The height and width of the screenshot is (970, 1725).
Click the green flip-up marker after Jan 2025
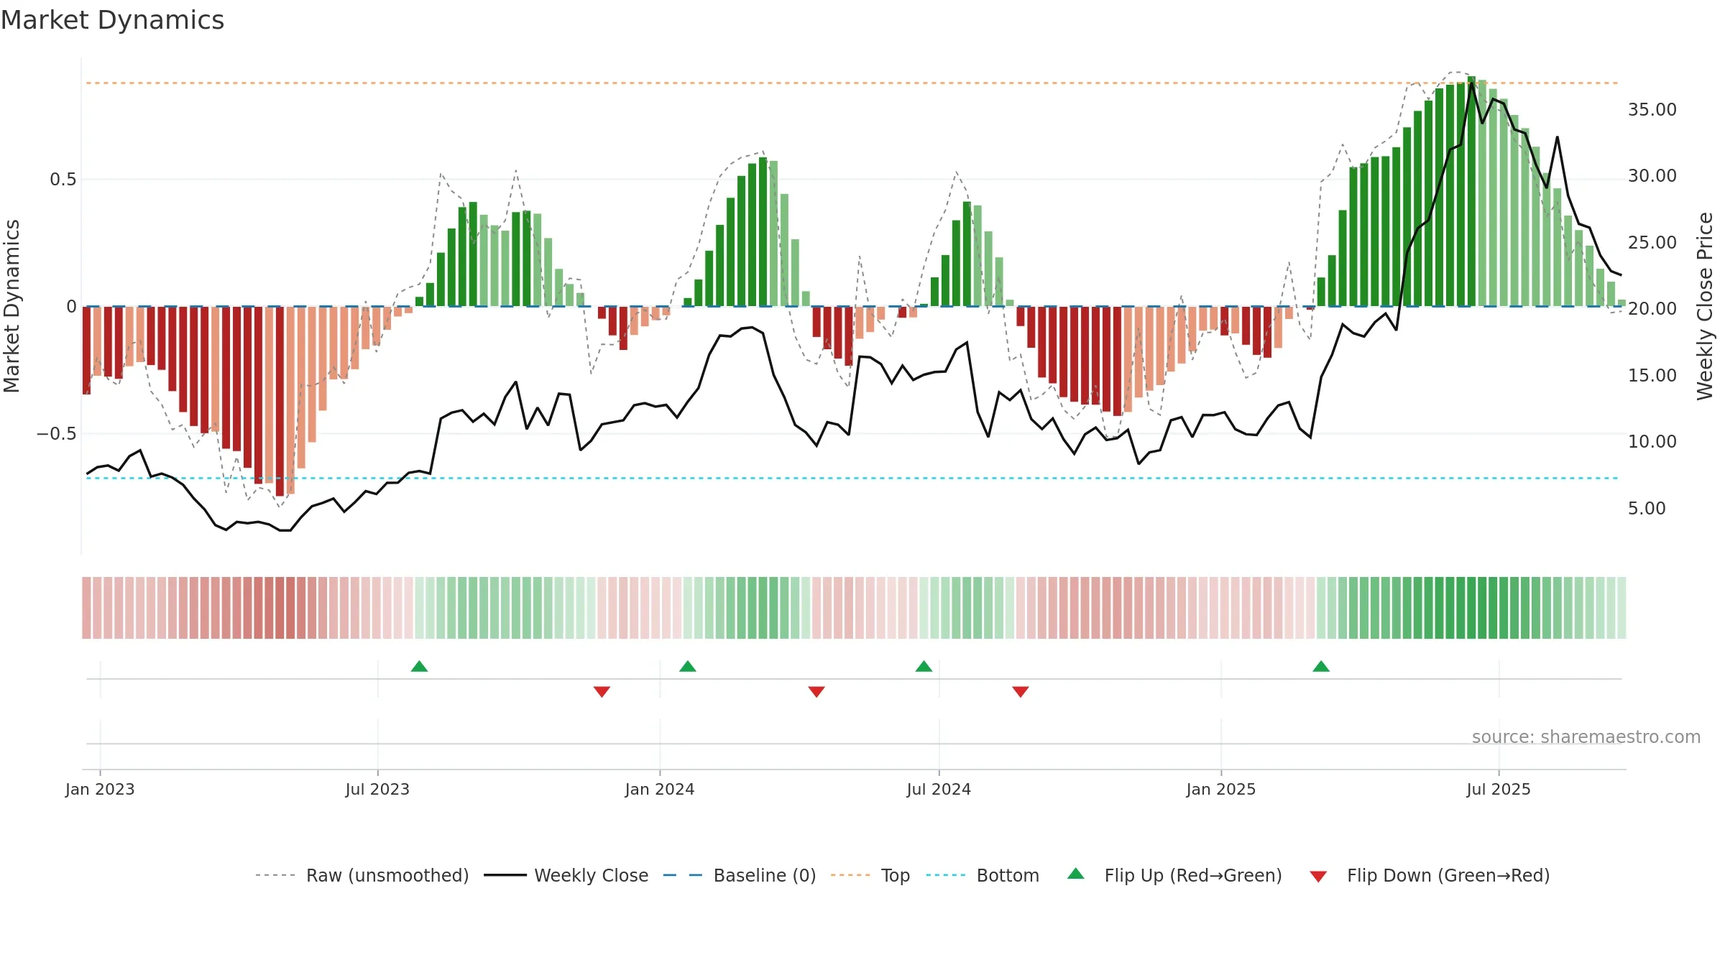[1321, 666]
